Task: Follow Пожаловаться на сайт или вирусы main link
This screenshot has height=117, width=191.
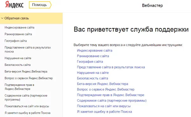Action: (x=104, y=106)
